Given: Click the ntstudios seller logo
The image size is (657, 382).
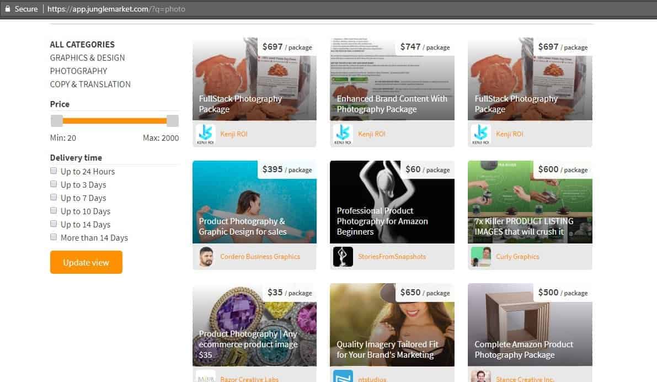Looking at the screenshot, I should 343,376.
